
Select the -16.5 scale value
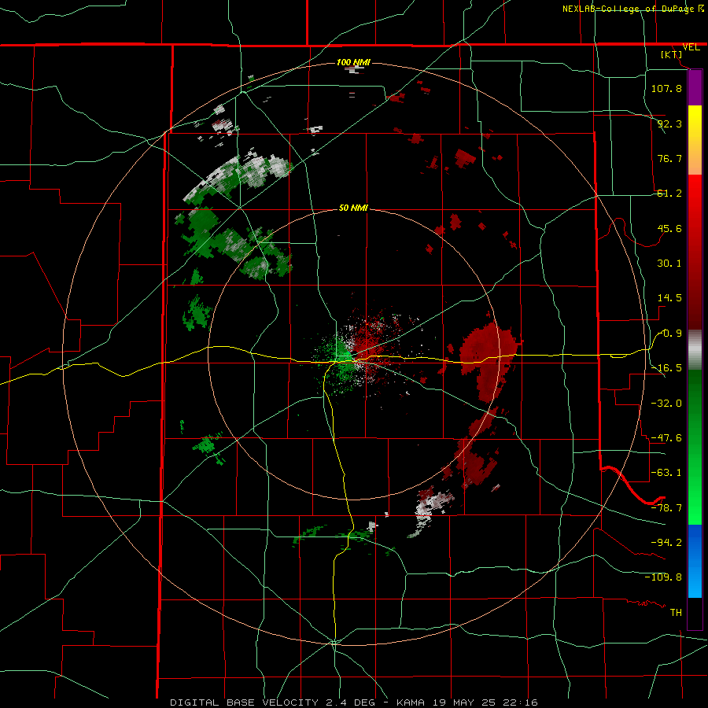pyautogui.click(x=666, y=368)
